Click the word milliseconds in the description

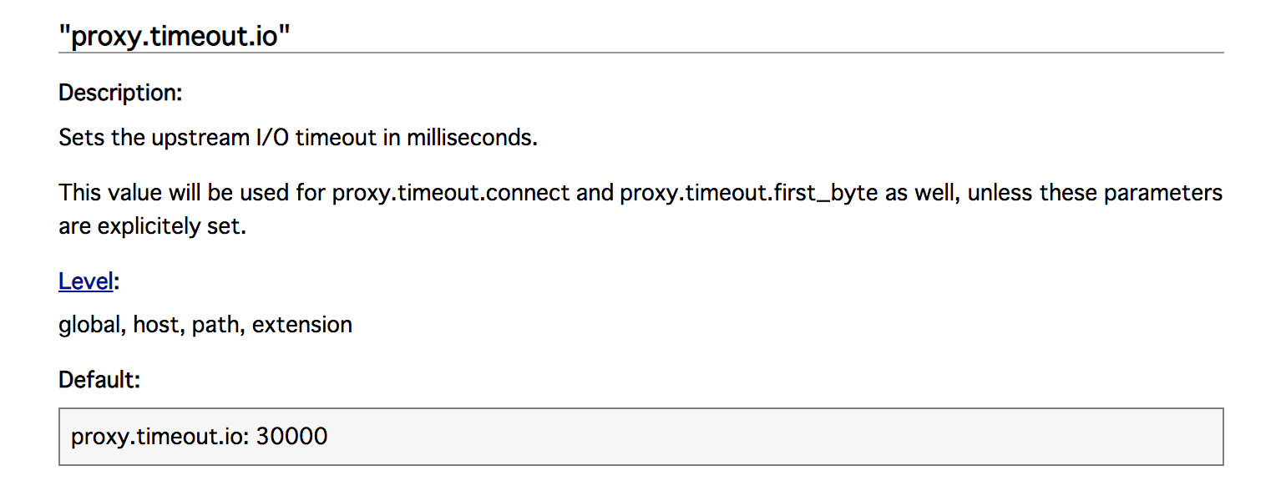472,137
